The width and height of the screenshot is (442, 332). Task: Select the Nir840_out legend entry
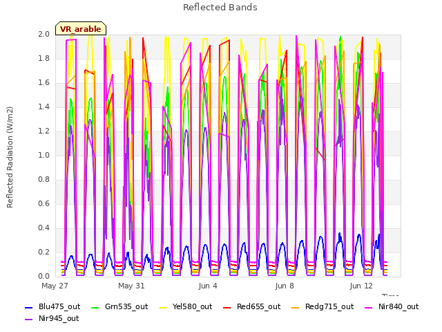[x=392, y=306]
